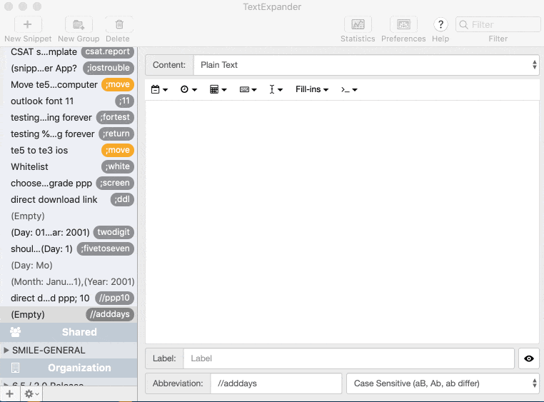Click the Abbreviation field with //adddays
Viewport: 544px width, 402px height.
coord(276,383)
